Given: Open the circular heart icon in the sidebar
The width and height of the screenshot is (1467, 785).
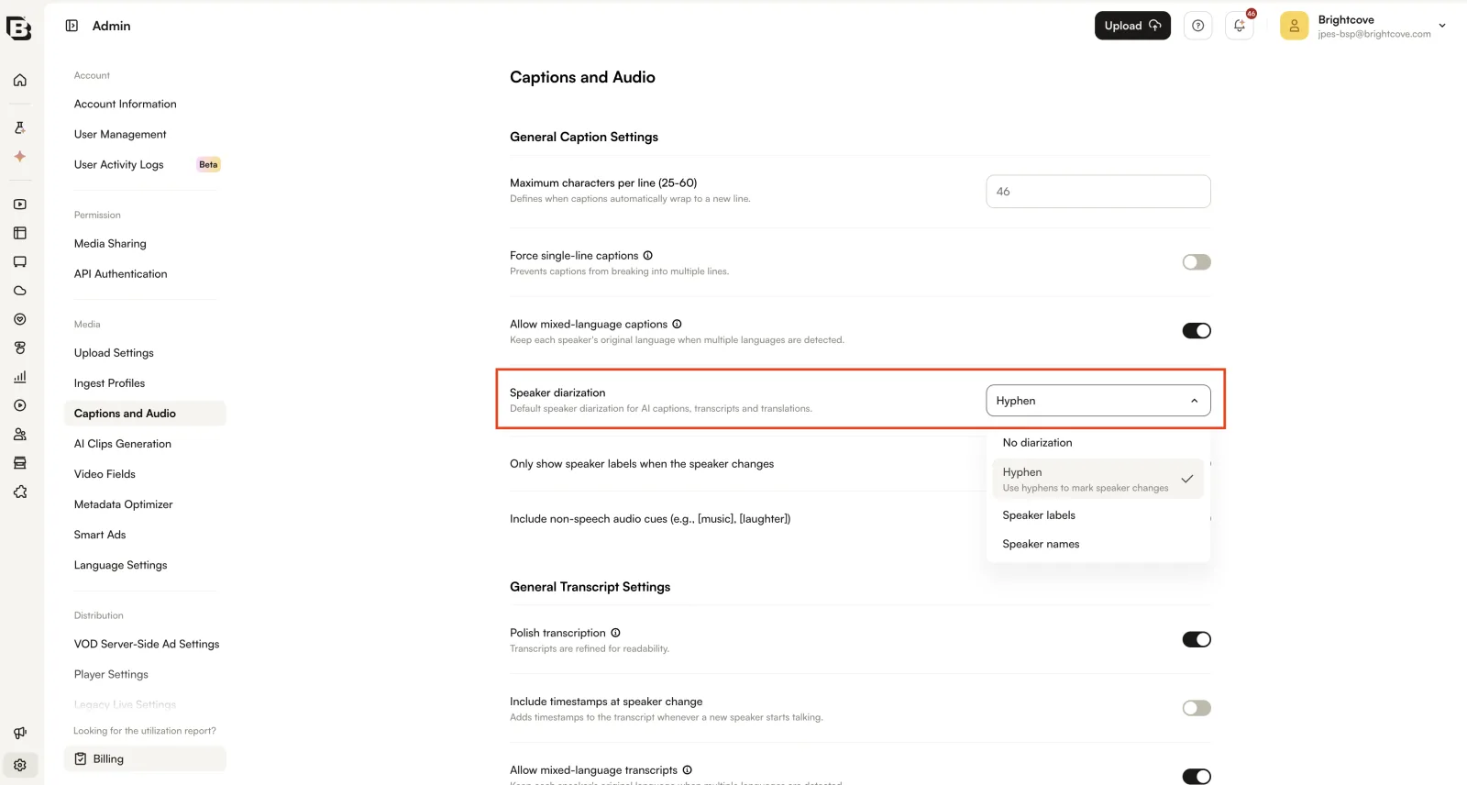Looking at the screenshot, I should [20, 319].
